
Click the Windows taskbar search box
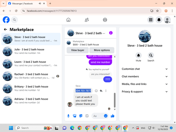(34, 128)
